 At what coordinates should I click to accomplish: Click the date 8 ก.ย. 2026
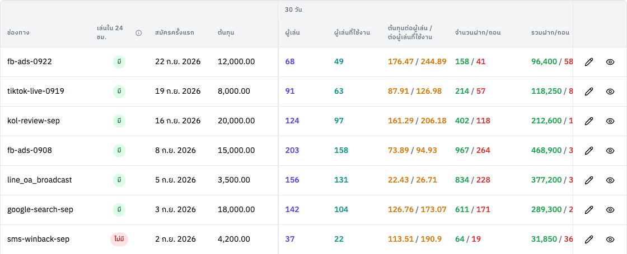176,151
